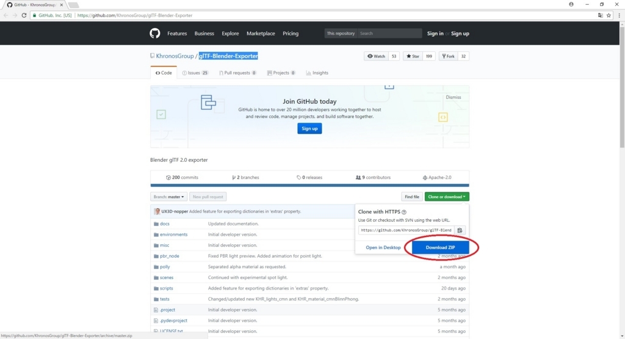Star the repository
The width and height of the screenshot is (625, 339).
pos(413,56)
